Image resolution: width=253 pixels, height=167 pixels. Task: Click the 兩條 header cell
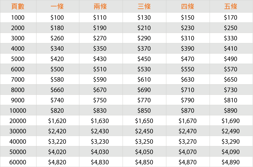(100, 6)
